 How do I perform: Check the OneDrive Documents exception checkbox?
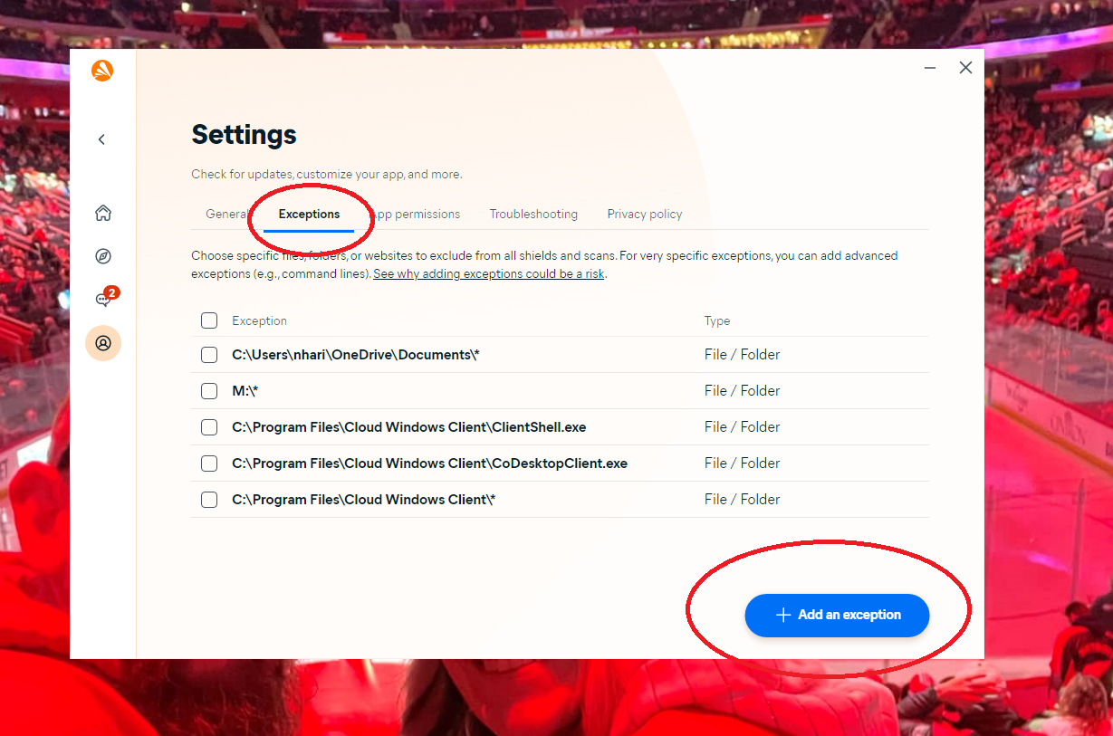(x=209, y=355)
